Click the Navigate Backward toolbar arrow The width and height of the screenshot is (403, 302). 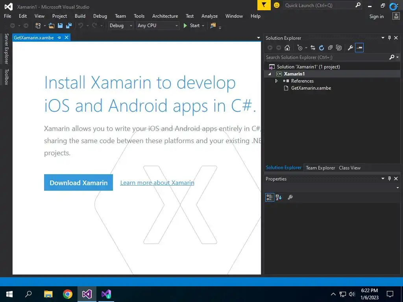point(12,26)
